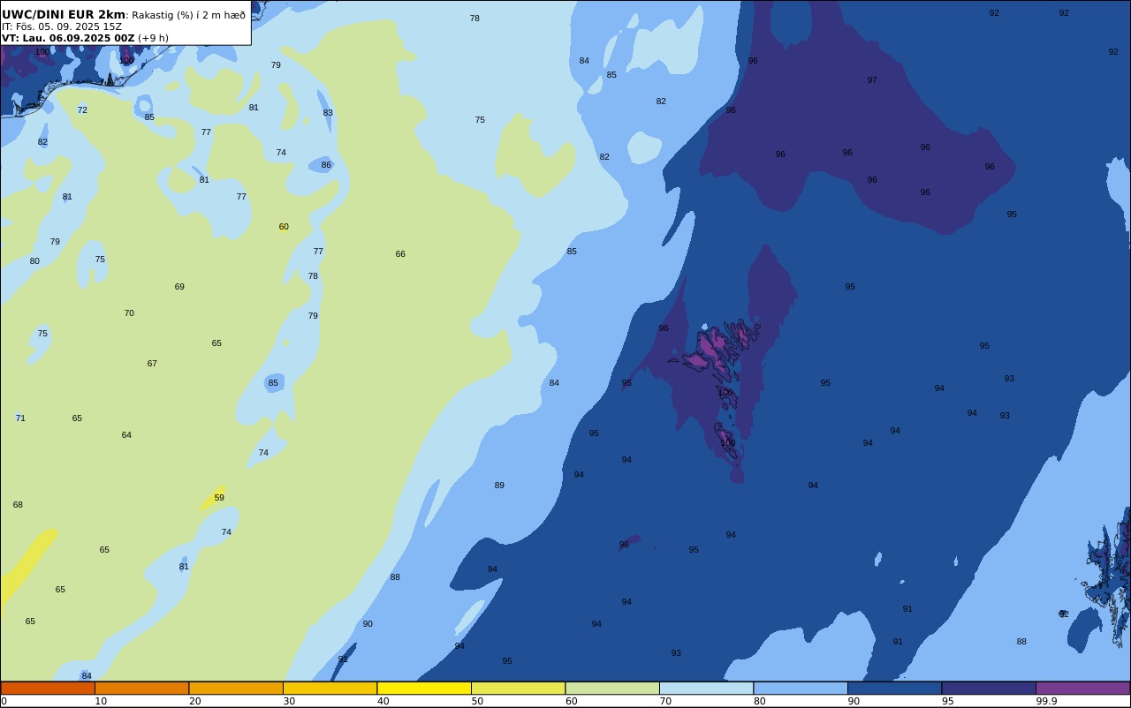The image size is (1131, 708).
Task: Click the 80–90 light blue legend swatch
Action: point(801,688)
